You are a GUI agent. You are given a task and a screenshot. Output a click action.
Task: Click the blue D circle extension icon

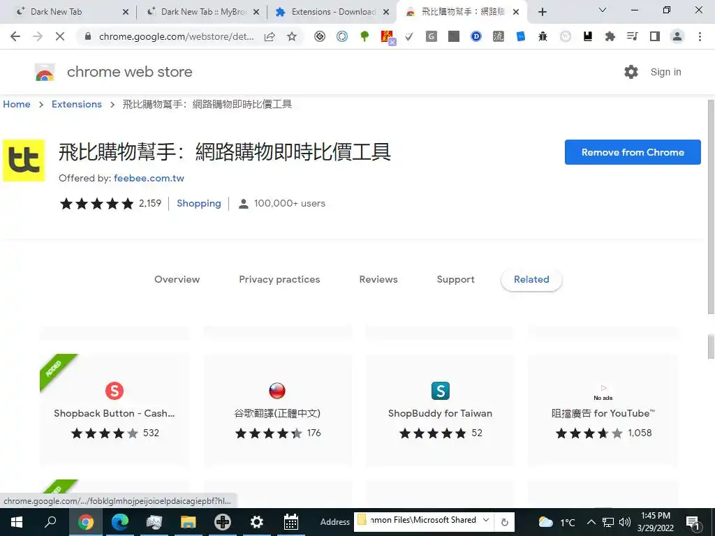(476, 36)
